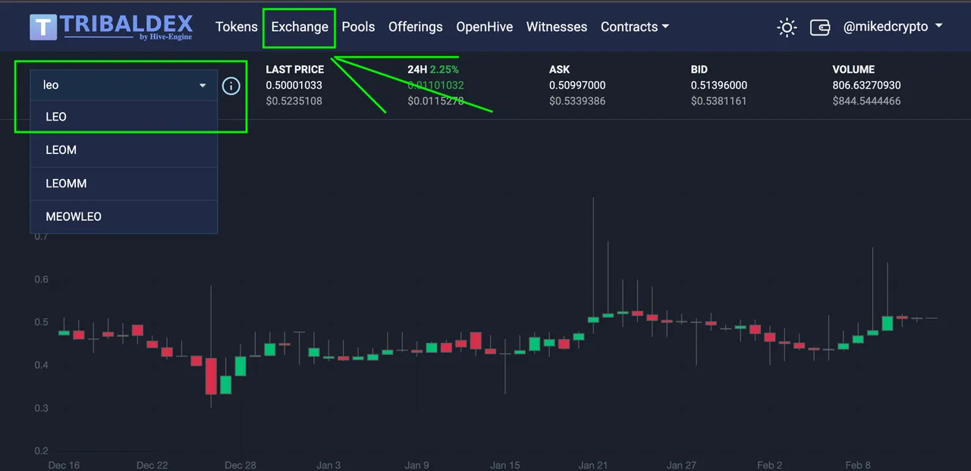Open the Pools page
The height and width of the screenshot is (471, 971).
pyautogui.click(x=358, y=27)
